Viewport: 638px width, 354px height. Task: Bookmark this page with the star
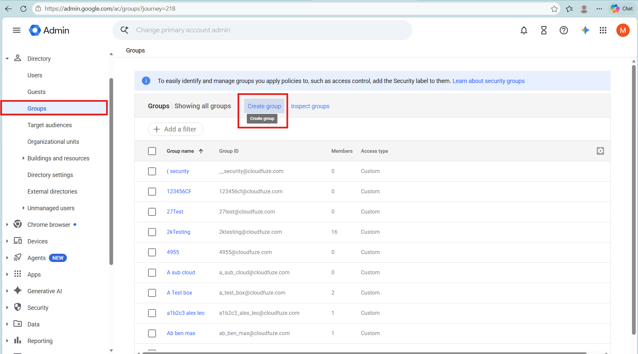coord(554,9)
